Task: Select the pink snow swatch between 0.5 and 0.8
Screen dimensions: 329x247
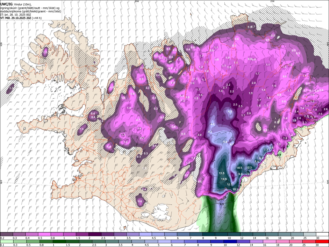Action: click(x=44, y=234)
